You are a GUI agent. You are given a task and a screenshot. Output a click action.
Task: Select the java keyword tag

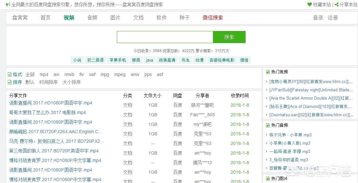pos(149,60)
